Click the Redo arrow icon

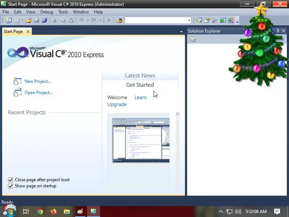[94, 20]
